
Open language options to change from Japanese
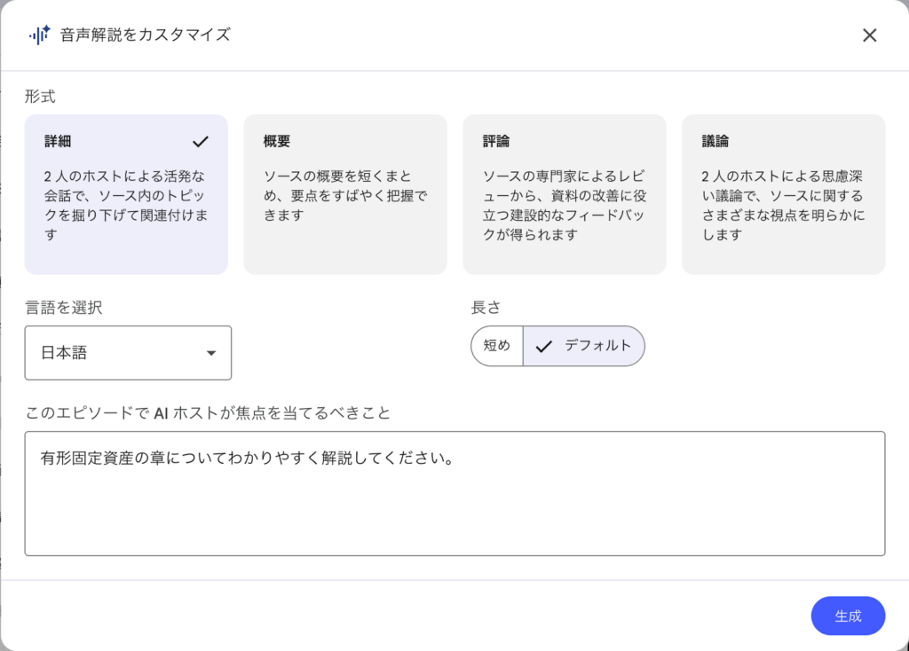pos(128,352)
